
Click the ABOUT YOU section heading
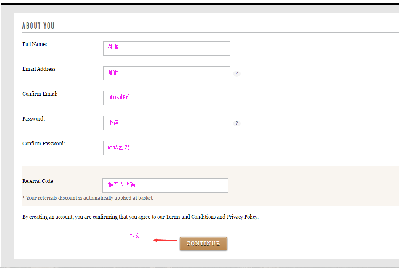click(x=38, y=26)
